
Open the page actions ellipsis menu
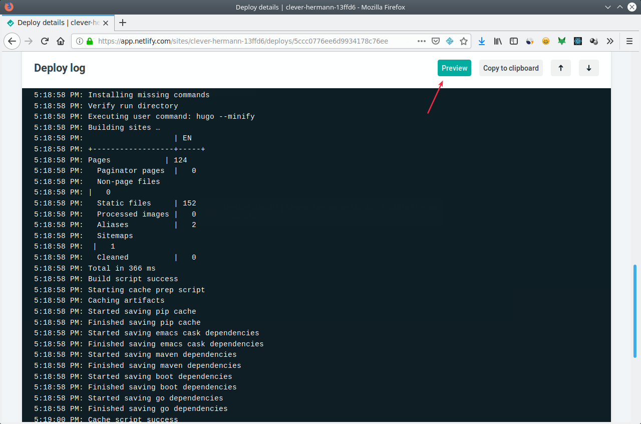422,41
